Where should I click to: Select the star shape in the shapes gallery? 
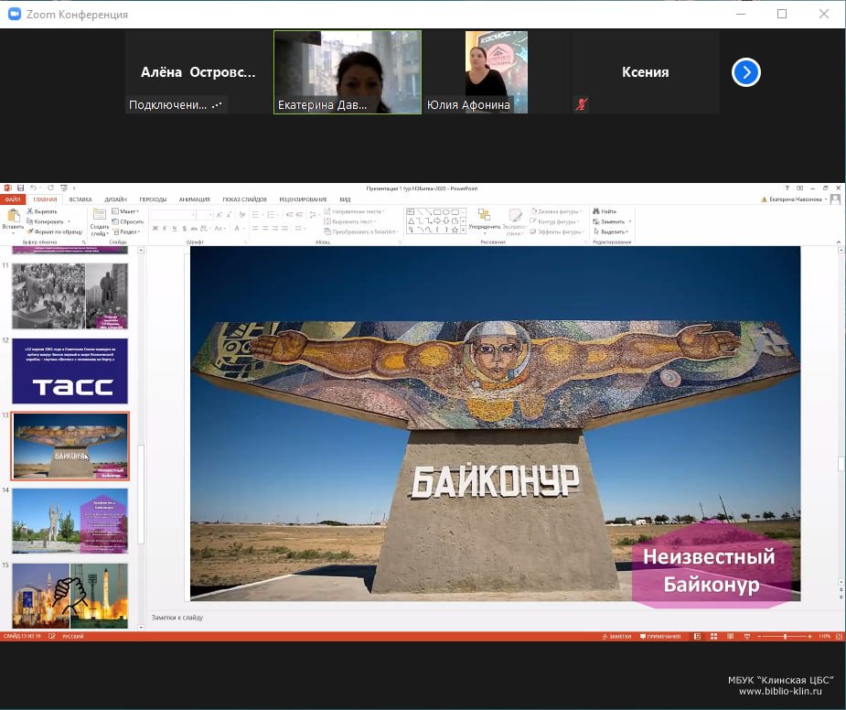[x=455, y=230]
